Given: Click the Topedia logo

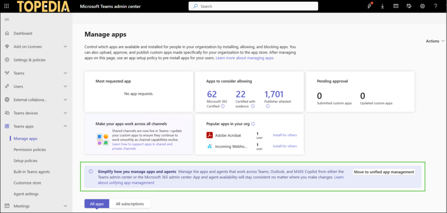Looking at the screenshot, I should tap(43, 6).
